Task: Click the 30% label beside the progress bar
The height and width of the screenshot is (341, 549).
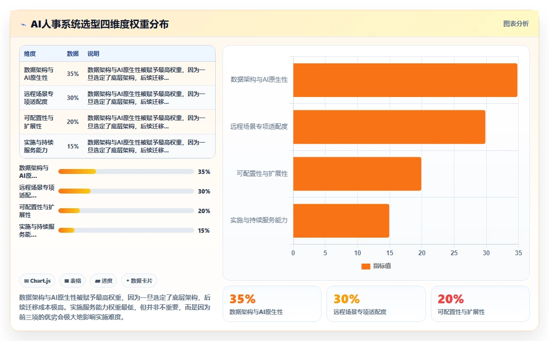Action: click(x=204, y=192)
